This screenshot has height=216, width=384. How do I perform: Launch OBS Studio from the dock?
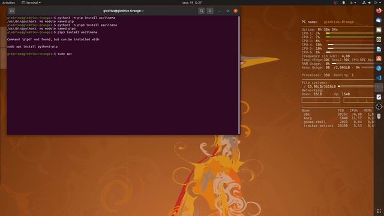click(x=379, y=107)
